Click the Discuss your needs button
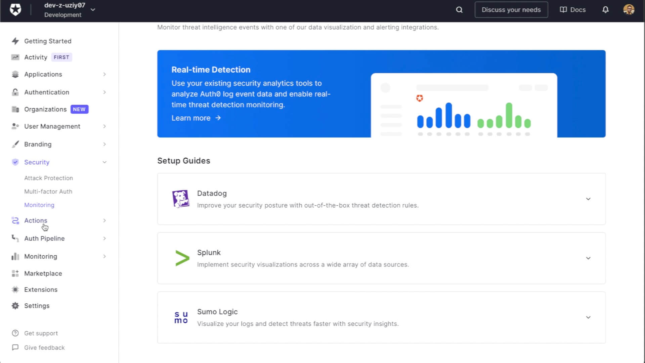The image size is (645, 363). [511, 10]
